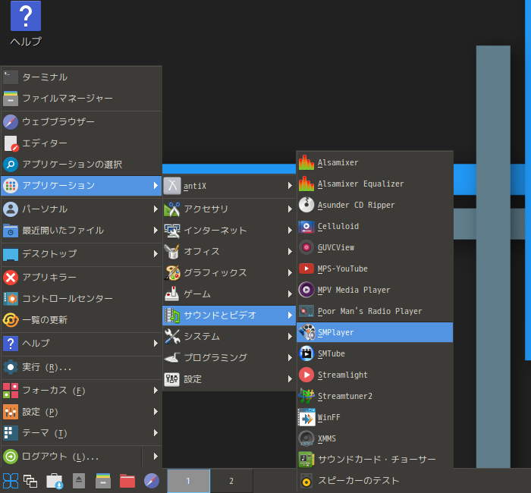Click the アプリキラー red X icon

coord(11,278)
